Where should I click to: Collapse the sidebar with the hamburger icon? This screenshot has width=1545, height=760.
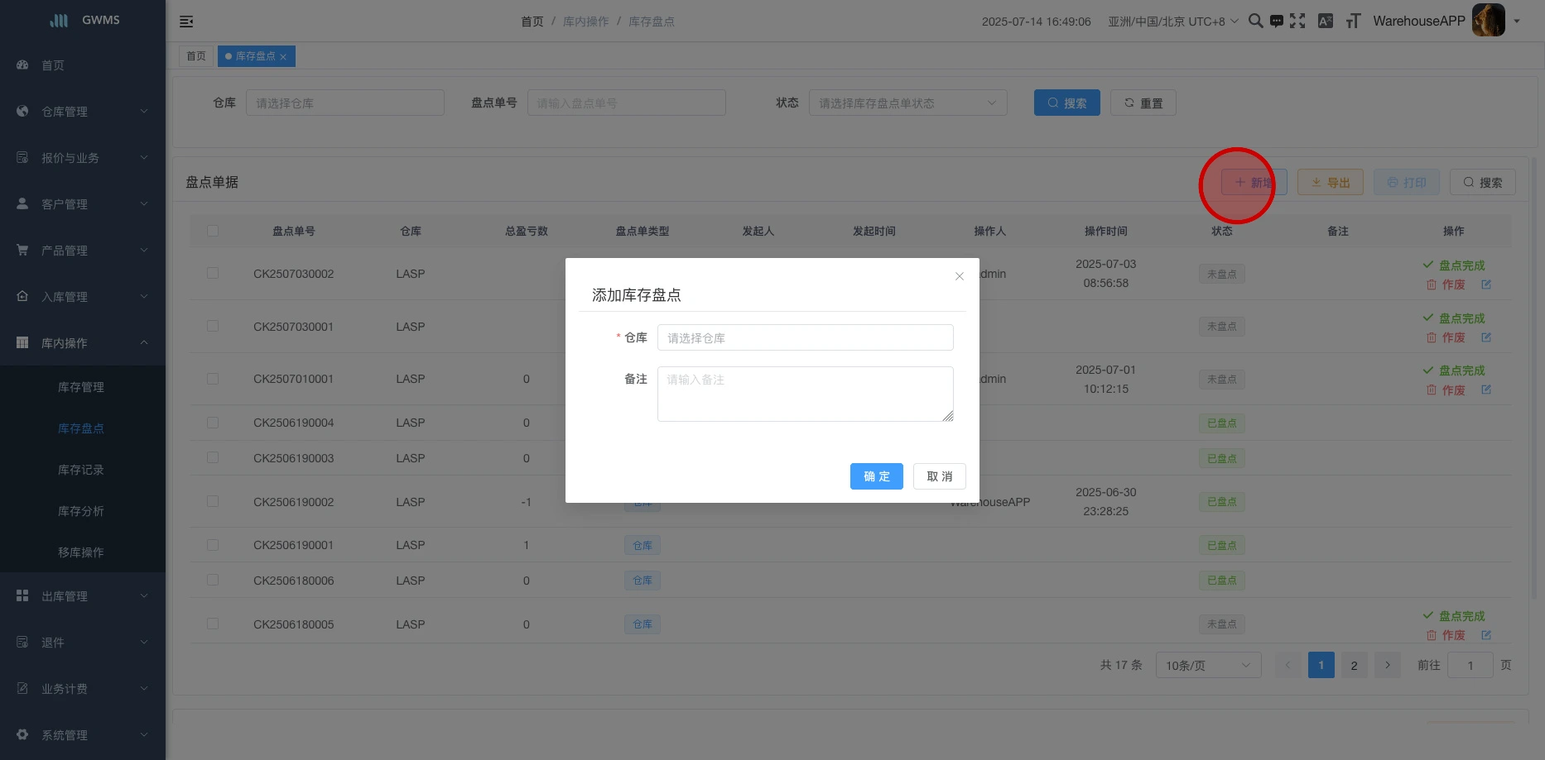(x=186, y=22)
